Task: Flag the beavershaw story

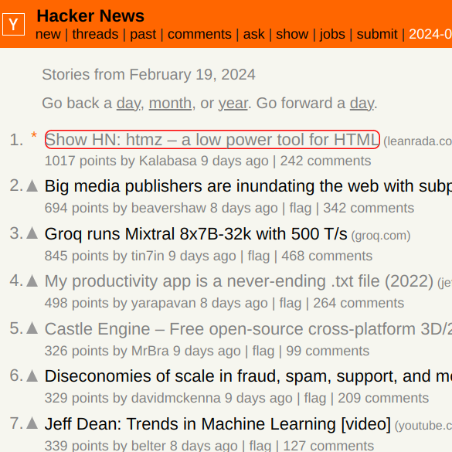Action: click(x=301, y=208)
